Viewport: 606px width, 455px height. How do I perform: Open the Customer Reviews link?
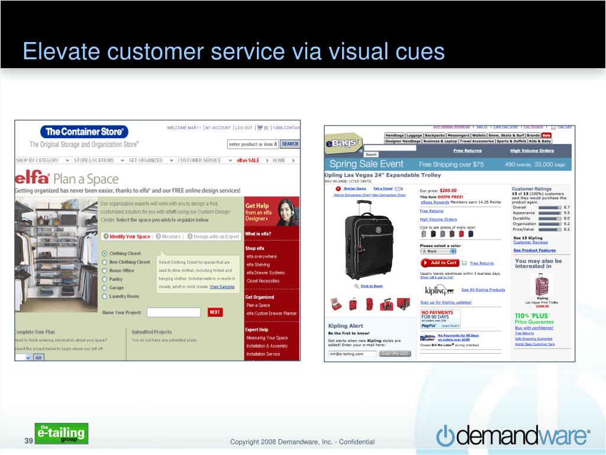(x=530, y=242)
